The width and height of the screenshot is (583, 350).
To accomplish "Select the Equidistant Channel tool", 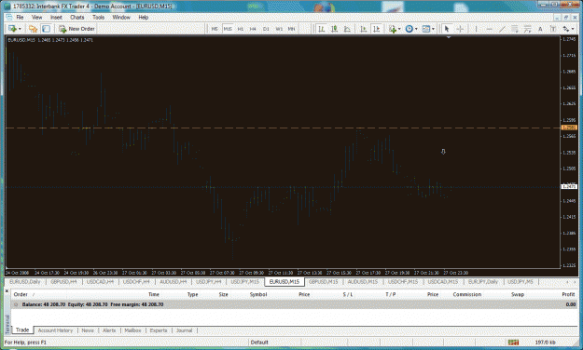I will (515, 29).
